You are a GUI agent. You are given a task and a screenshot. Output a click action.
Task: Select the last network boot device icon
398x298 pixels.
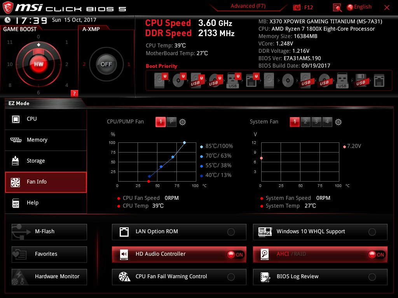click(379, 81)
